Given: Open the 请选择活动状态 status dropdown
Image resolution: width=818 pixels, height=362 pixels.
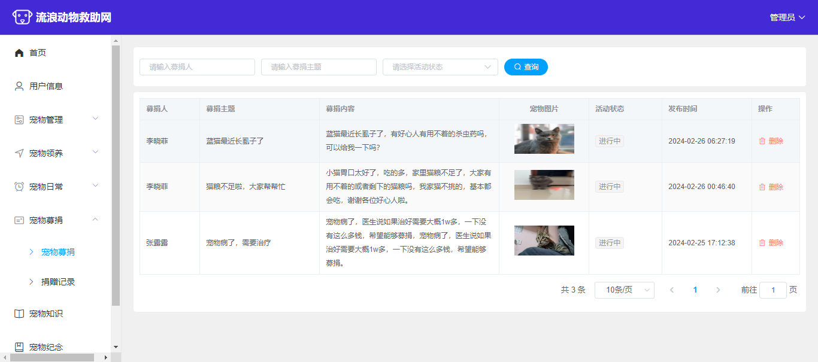Looking at the screenshot, I should [440, 67].
